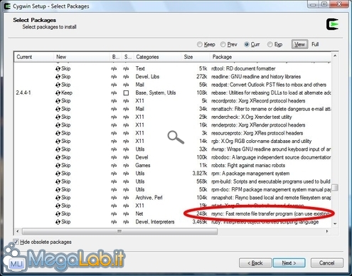Click the Next button

point(289,263)
